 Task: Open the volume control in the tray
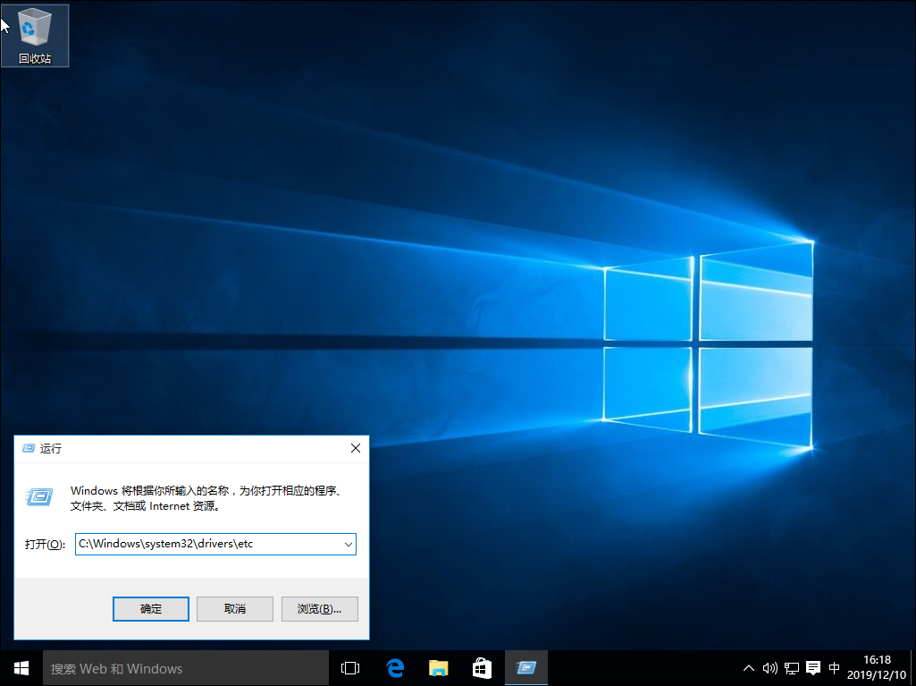[769, 667]
